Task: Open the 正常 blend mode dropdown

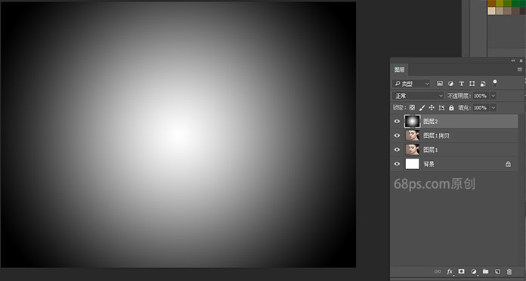Action: coord(418,96)
